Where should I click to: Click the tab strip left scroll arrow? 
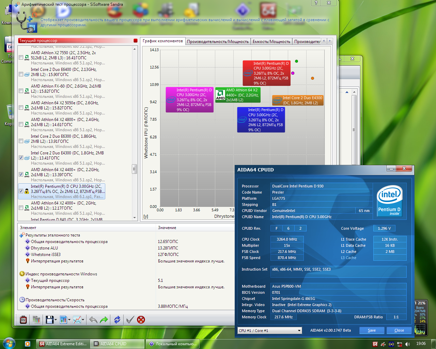point(324,41)
